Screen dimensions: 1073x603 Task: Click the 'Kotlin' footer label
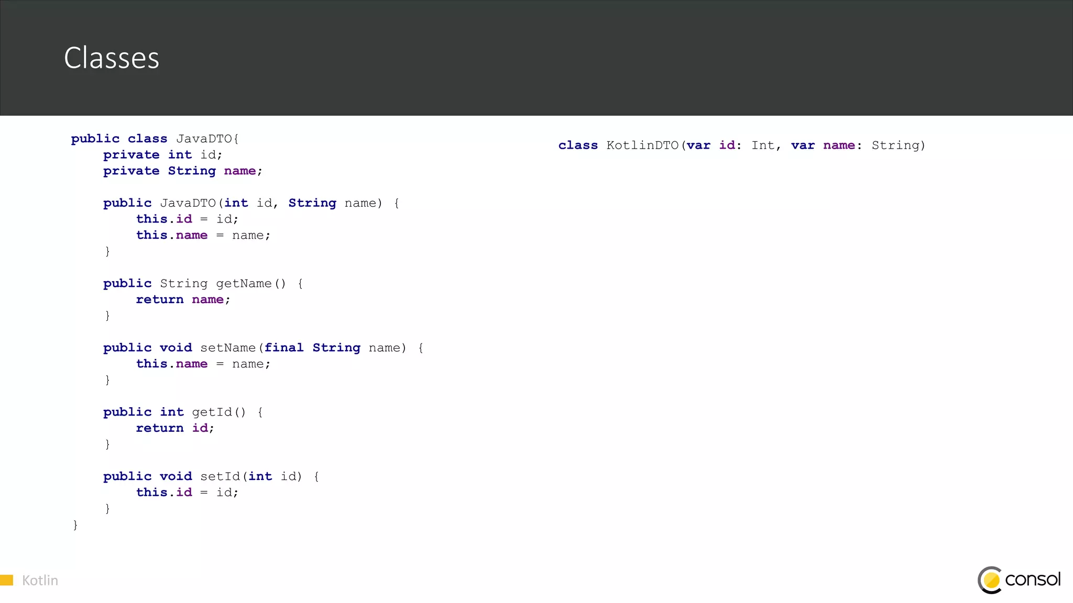(x=40, y=580)
